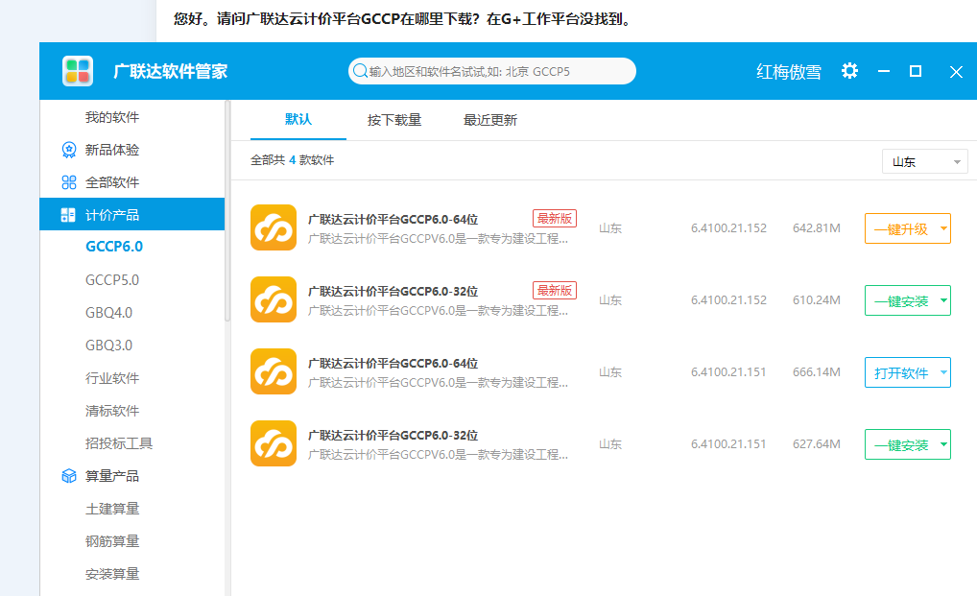The image size is (977, 596).
Task: Expand dropdown arrow for 627.64M 一键安装 button
Action: (x=943, y=444)
